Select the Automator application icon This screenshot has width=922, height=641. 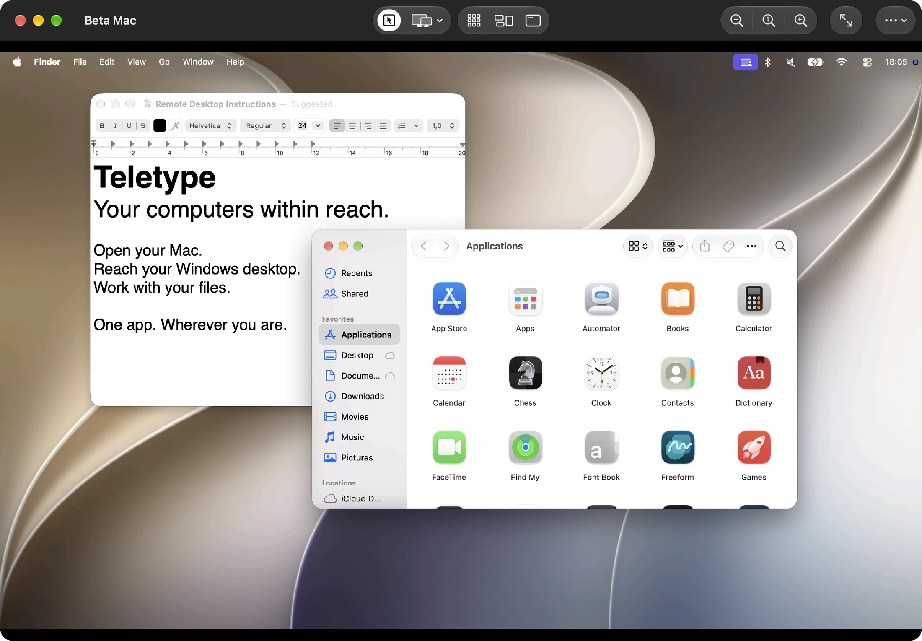click(x=601, y=298)
